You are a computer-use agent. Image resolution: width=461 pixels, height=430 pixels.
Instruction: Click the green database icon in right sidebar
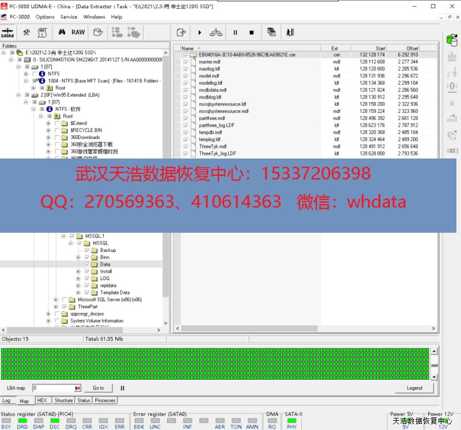[452, 40]
